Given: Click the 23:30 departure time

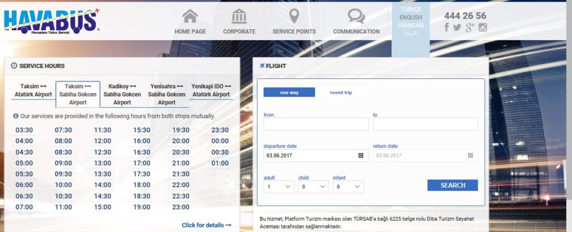Looking at the screenshot, I should point(220,130).
